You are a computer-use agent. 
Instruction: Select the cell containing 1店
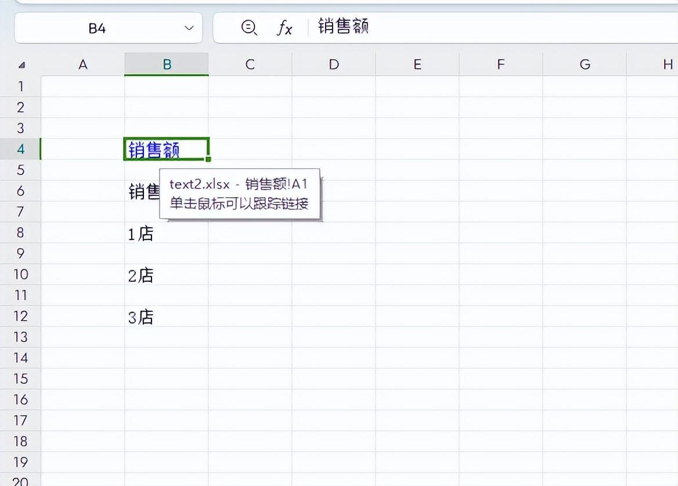click(x=167, y=233)
